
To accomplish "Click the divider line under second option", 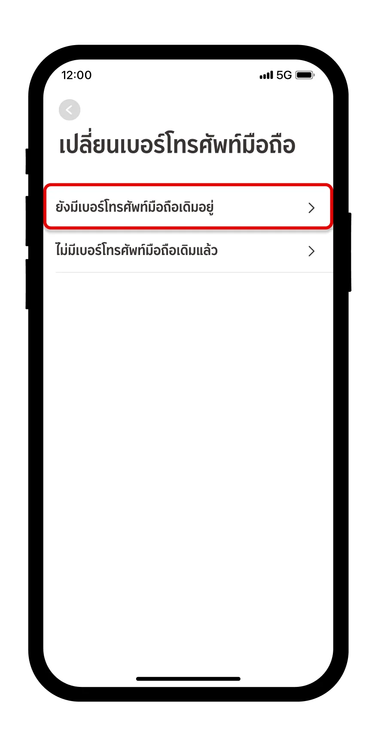I will coord(194,272).
